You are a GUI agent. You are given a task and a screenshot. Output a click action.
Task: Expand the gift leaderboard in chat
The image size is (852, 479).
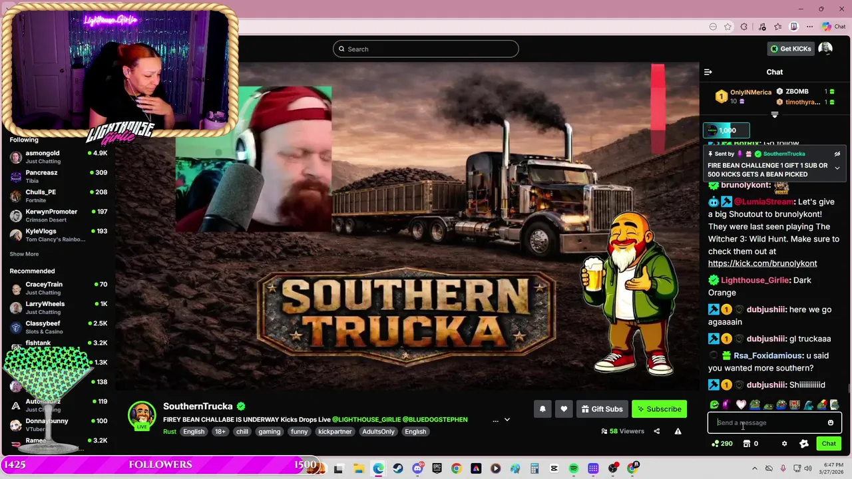tap(774, 115)
